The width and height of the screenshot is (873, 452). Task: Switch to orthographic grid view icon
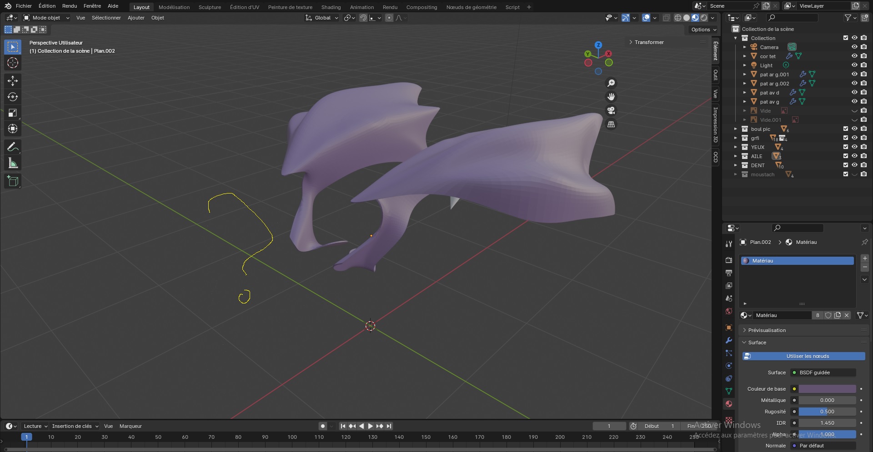(x=611, y=124)
